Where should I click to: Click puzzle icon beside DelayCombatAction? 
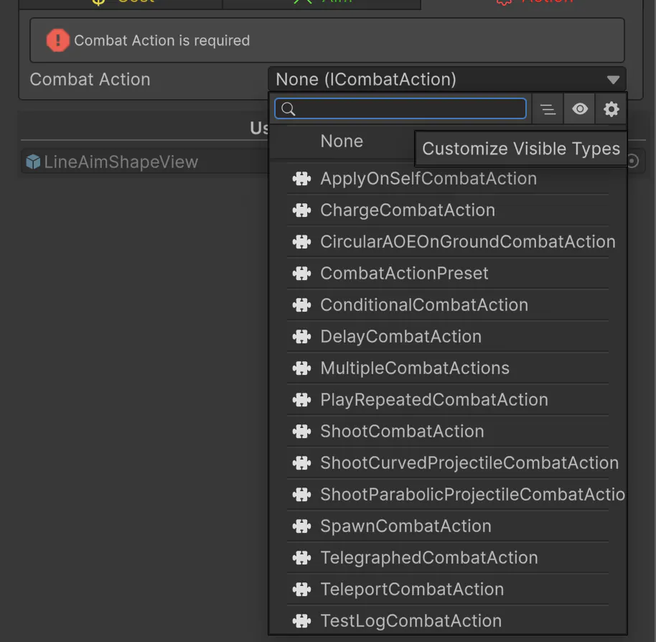pos(301,337)
